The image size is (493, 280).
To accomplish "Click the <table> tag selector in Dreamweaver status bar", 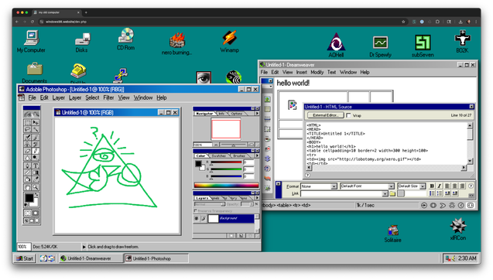I will pyautogui.click(x=284, y=205).
